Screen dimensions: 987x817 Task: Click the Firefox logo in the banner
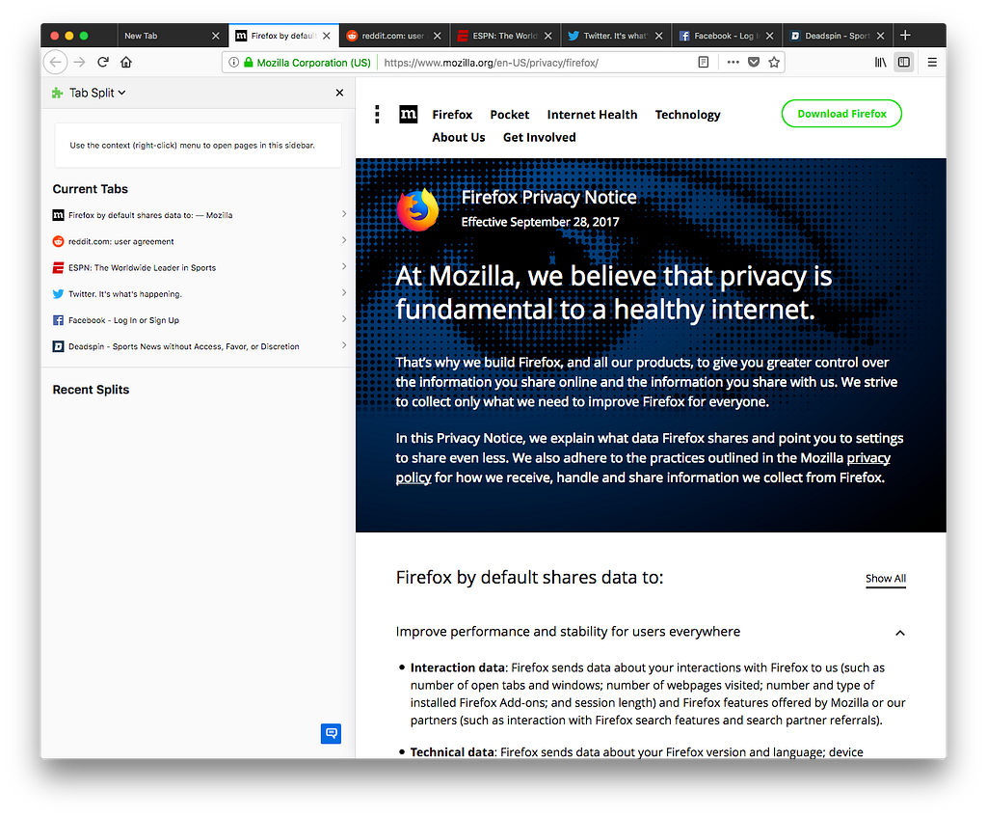(418, 209)
